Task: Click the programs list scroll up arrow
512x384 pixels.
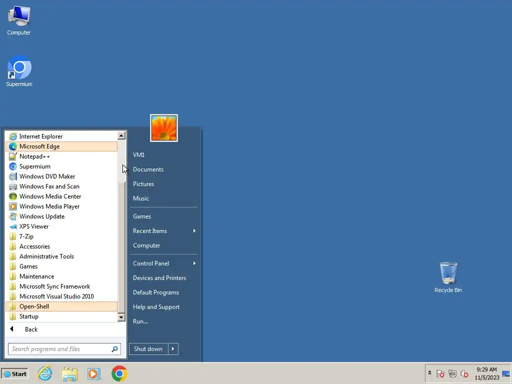Action: tap(121, 135)
